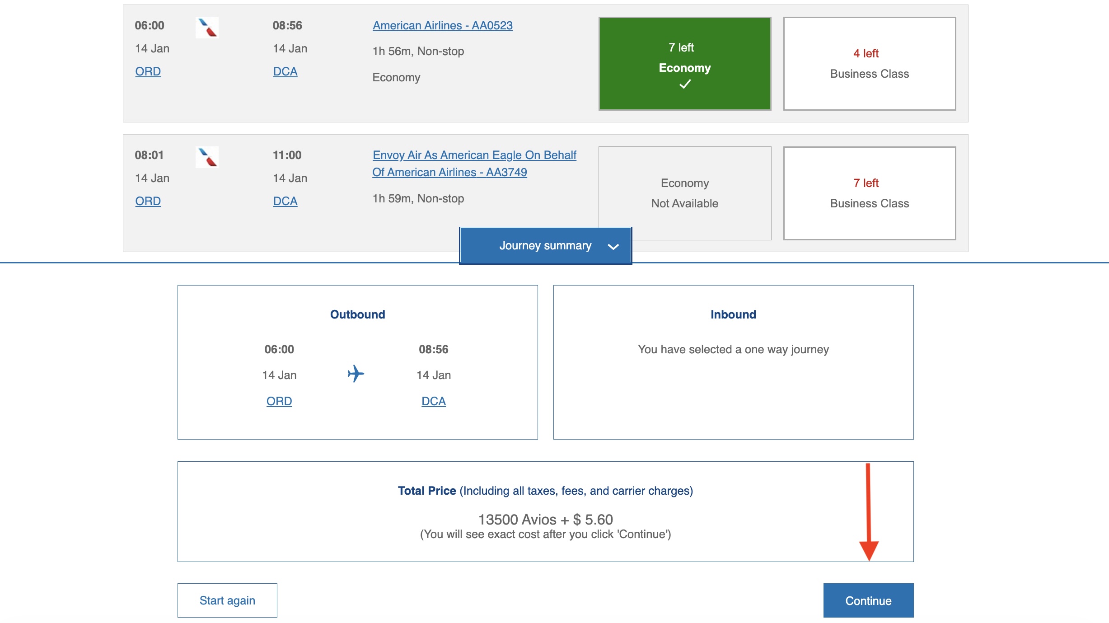The height and width of the screenshot is (623, 1109).
Task: Click the exact cost after Continue note
Action: [x=546, y=534]
